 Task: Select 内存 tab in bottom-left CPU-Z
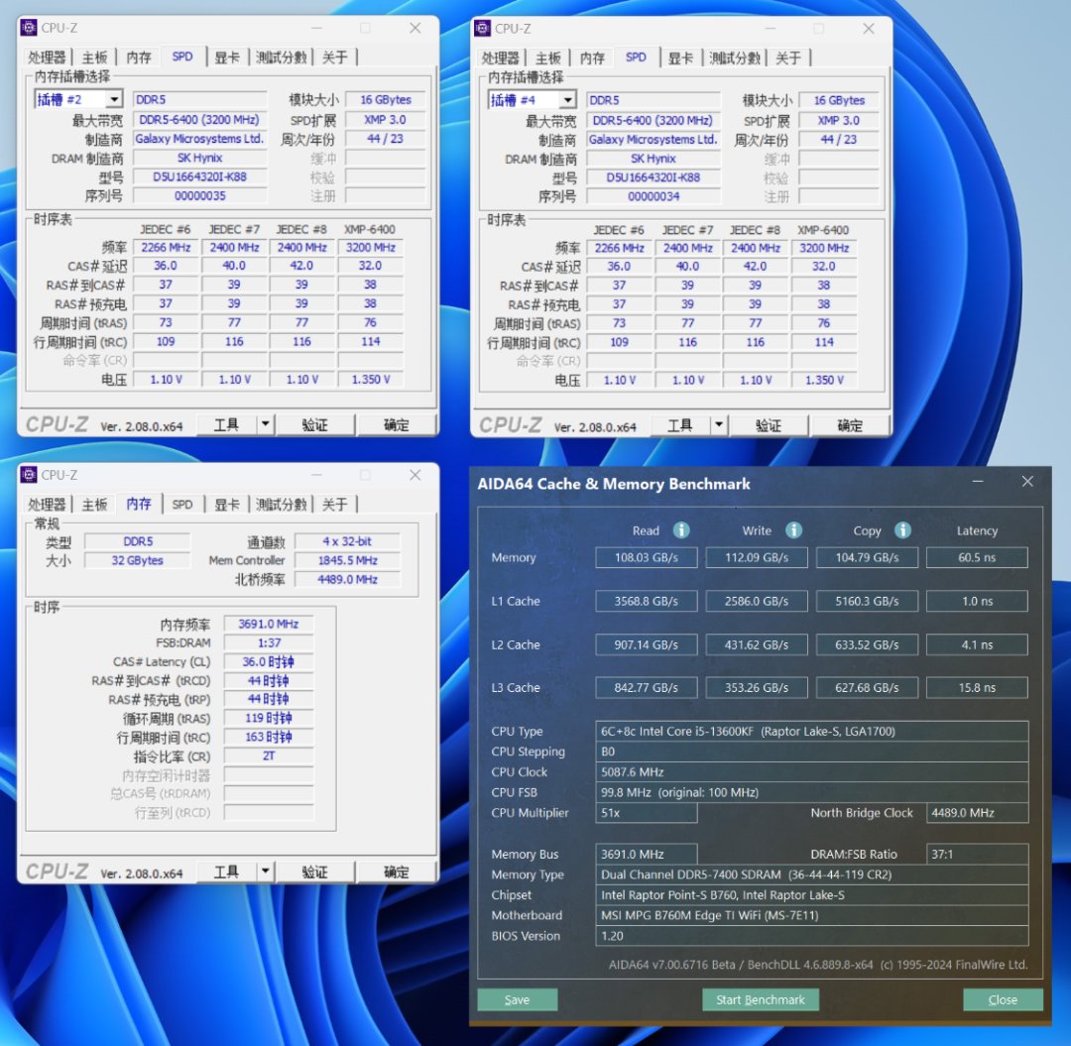click(x=139, y=504)
